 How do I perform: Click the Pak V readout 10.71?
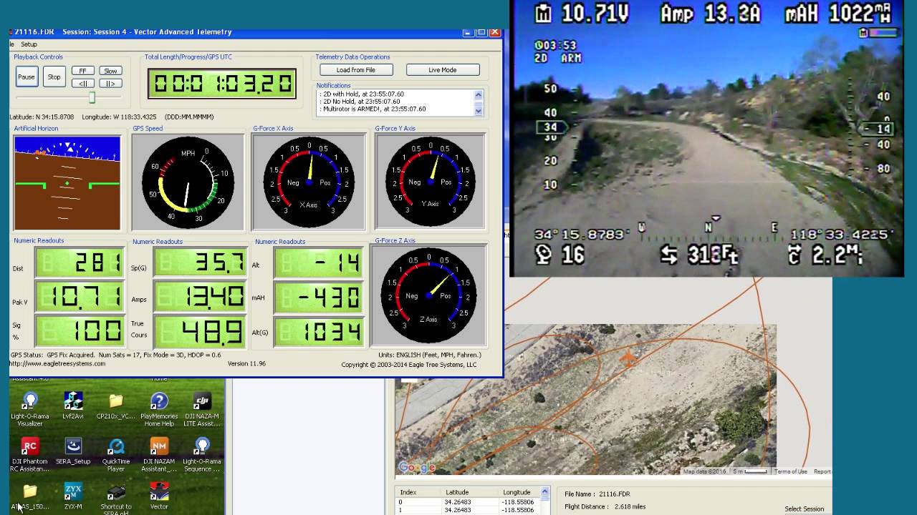[x=79, y=297]
